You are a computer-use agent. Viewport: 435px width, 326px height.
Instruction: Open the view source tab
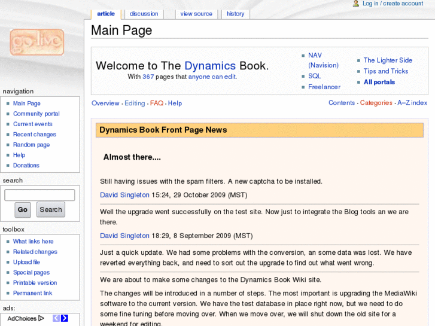[196, 14]
